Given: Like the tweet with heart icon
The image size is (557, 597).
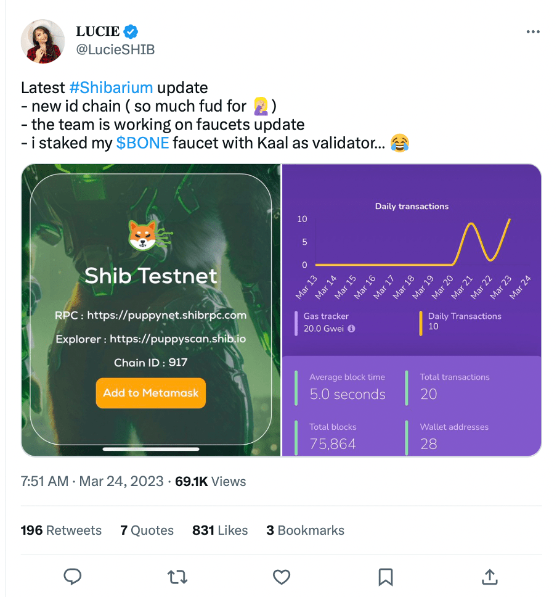Looking at the screenshot, I should (x=282, y=577).
